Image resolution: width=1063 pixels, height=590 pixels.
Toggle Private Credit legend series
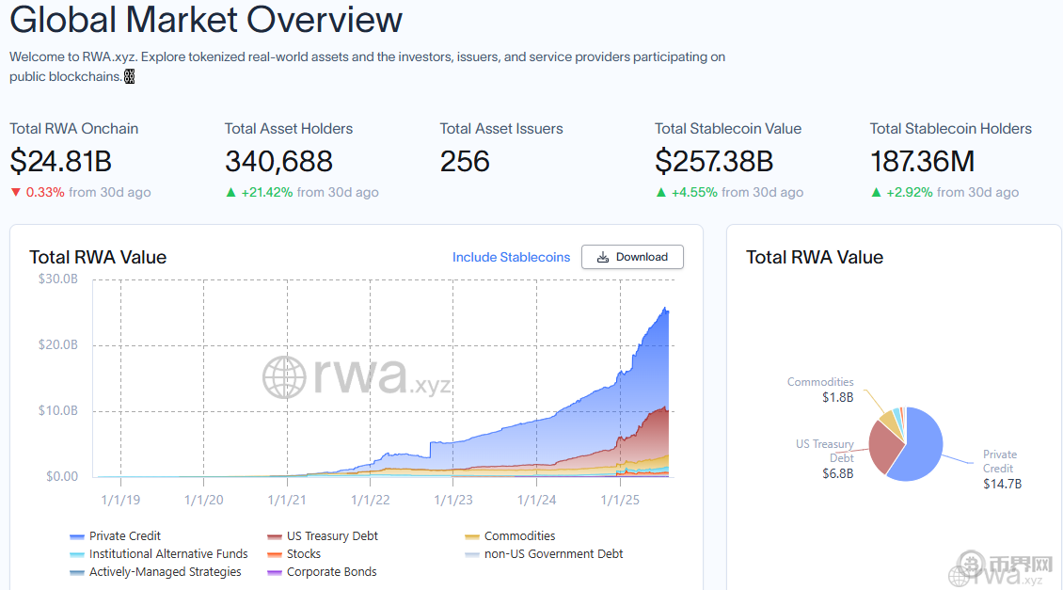(x=124, y=536)
